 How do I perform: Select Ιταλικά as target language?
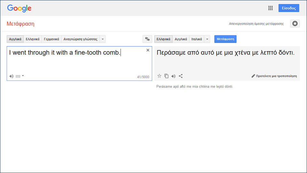tap(197, 39)
